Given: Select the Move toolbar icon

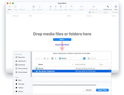Looking at the screenshot, I should tap(15, 7).
